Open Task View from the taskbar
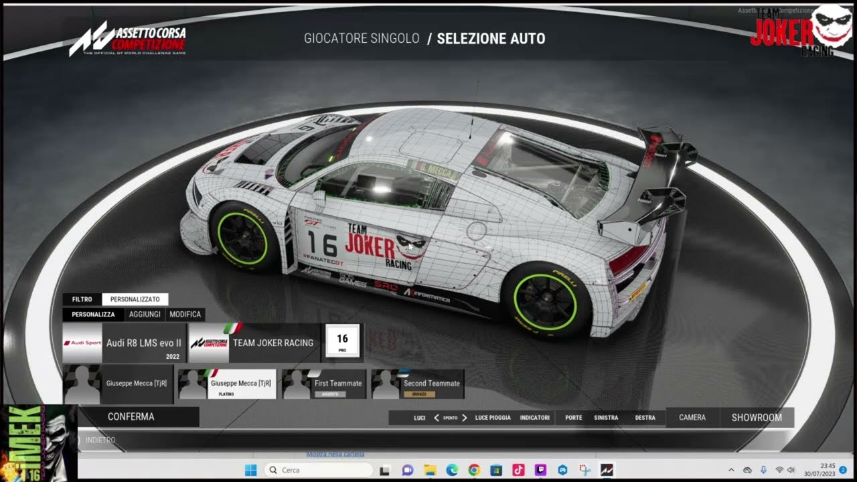857x482 pixels. tap(384, 470)
